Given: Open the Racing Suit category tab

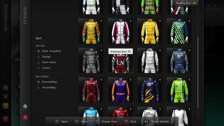Looking at the screenshot, I should coord(186,3).
